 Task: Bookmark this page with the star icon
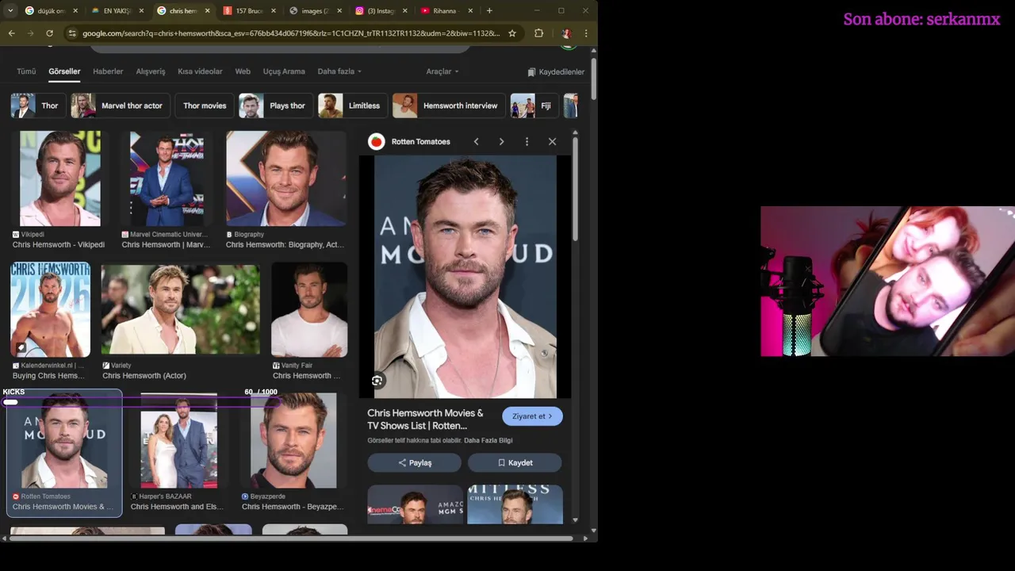point(512,33)
